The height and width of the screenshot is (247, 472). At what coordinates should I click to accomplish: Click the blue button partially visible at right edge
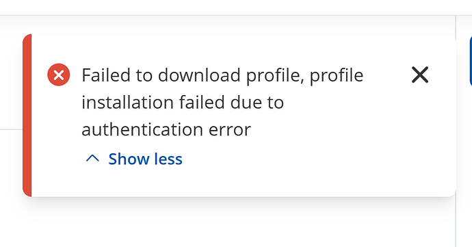pyautogui.click(x=471, y=62)
